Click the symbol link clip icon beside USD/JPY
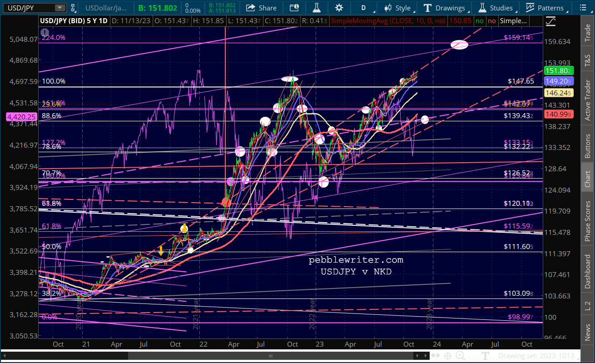 coord(73,8)
